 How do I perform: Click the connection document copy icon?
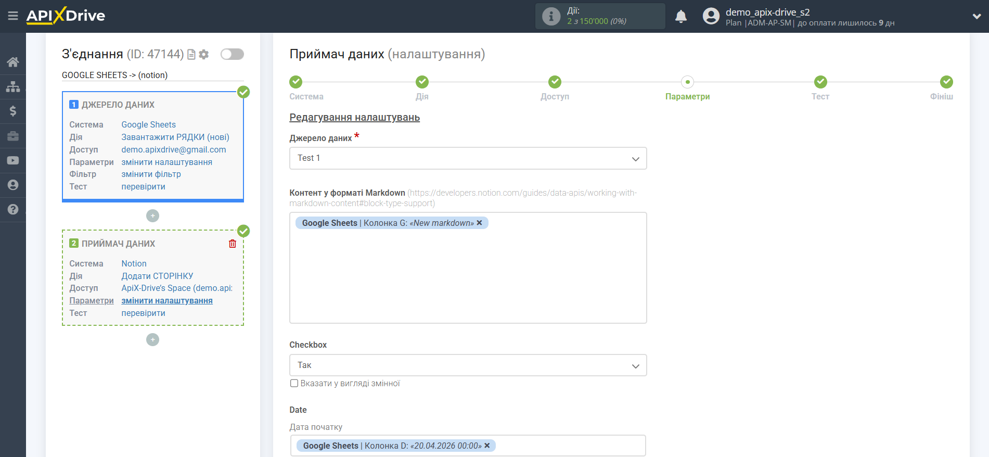click(x=191, y=54)
